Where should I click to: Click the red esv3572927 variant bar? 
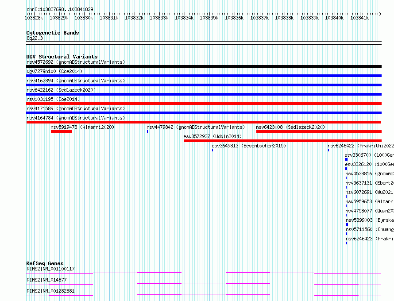(x=283, y=141)
